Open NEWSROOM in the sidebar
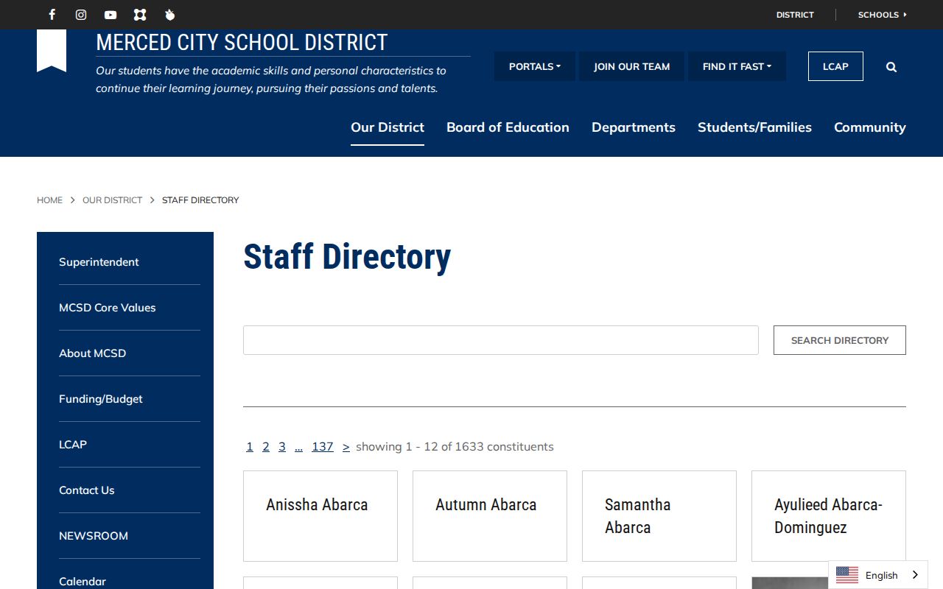Screen dimensions: 943x589 [x=94, y=536]
